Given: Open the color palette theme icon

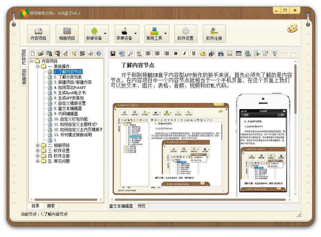Looking at the screenshot, I should pyautogui.click(x=292, y=28).
